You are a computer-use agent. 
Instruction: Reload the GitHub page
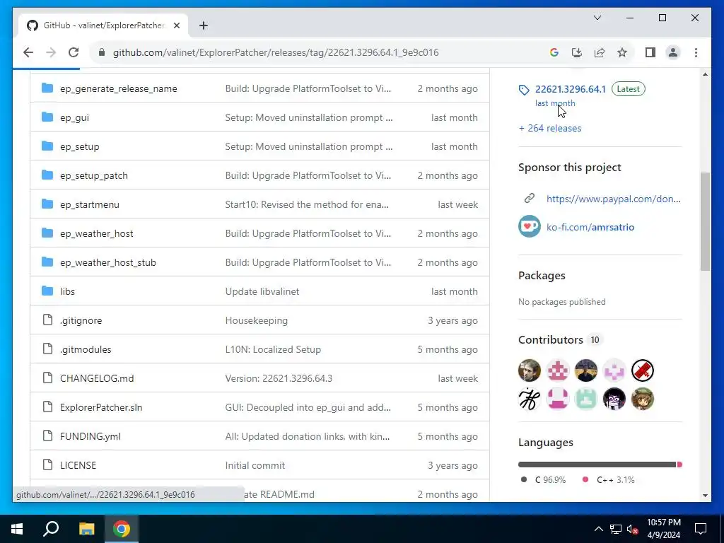(74, 52)
